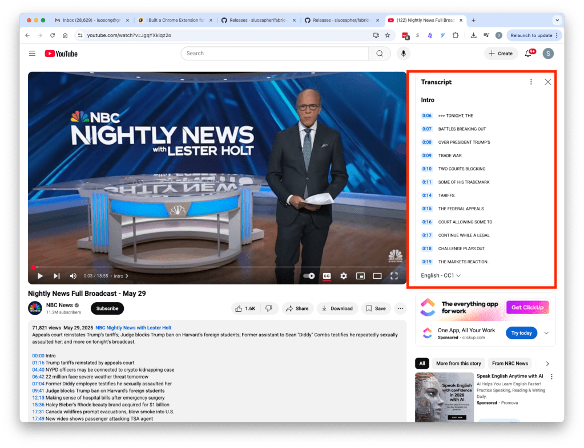Enter fullscreen mode in player
This screenshot has width=584, height=448.
point(394,276)
